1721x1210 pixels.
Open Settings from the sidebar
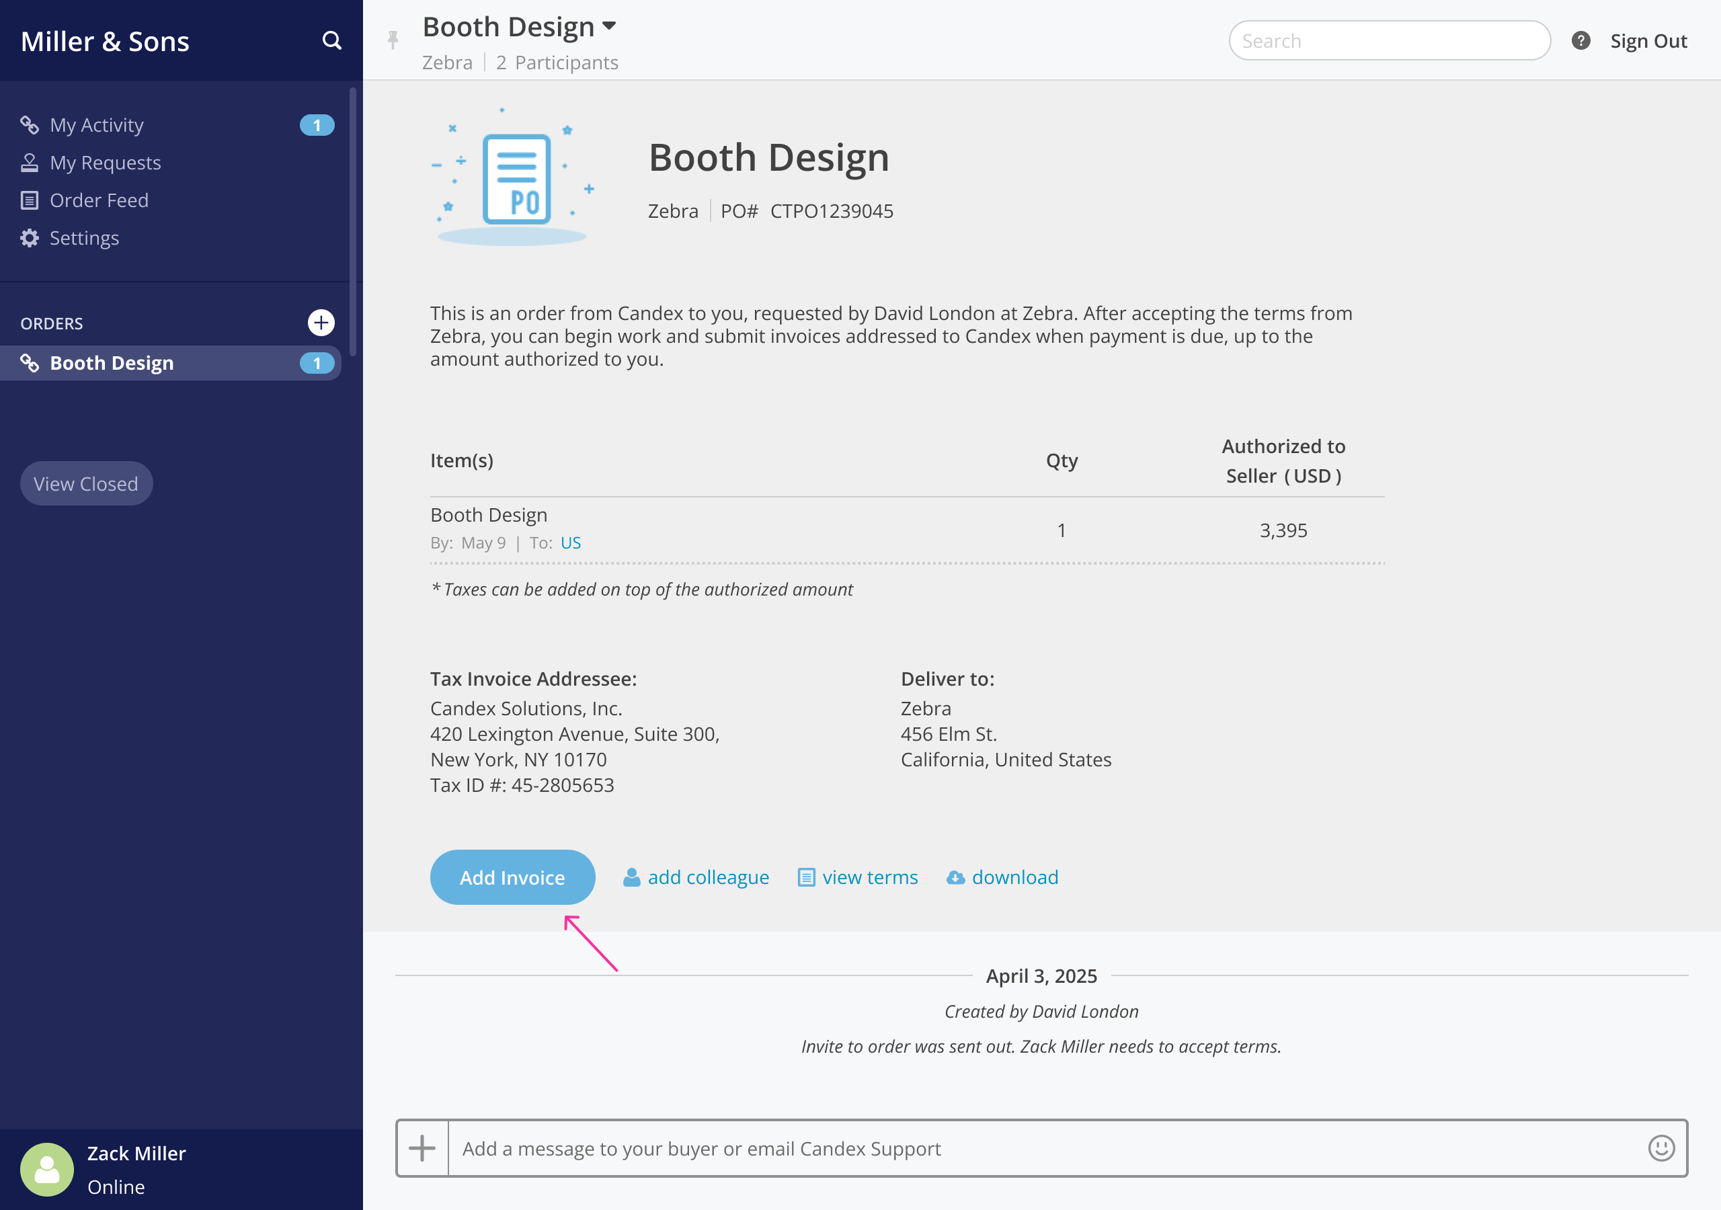point(84,238)
